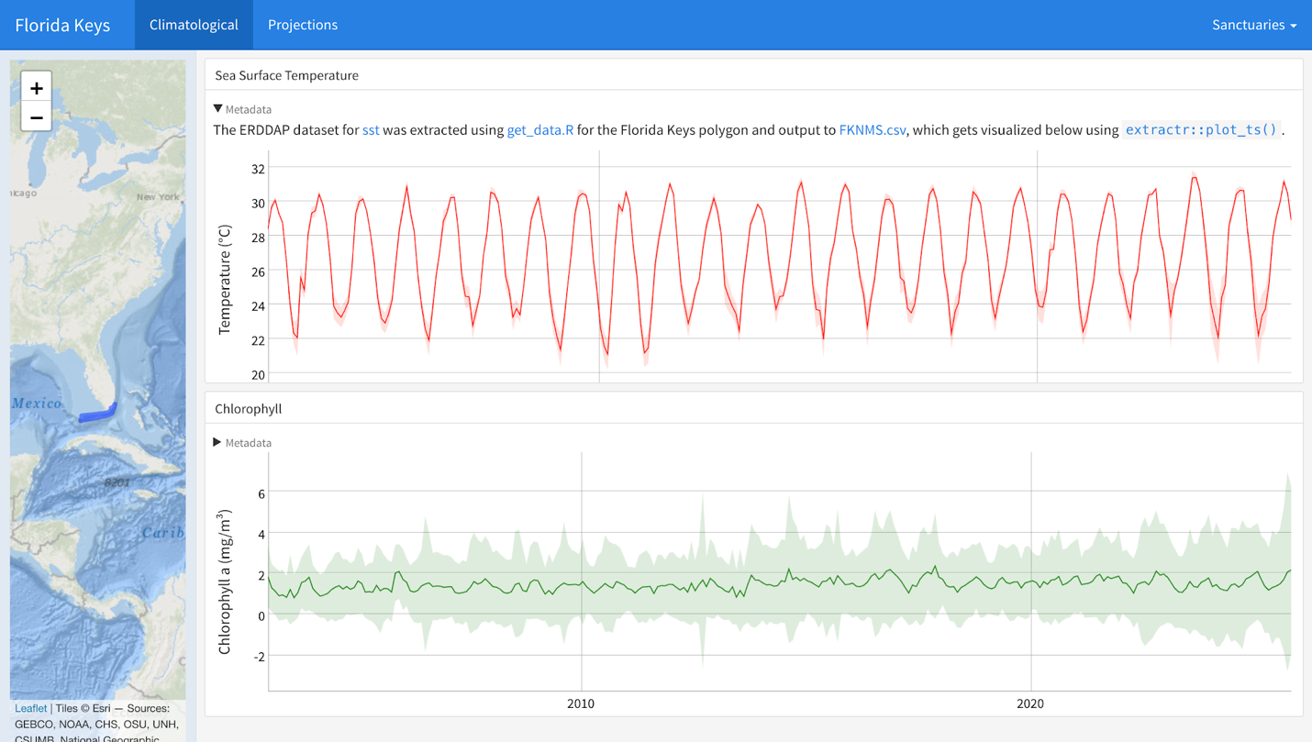Click the 2020 label on chlorophyll axis
The height and width of the screenshot is (742, 1312).
tap(1030, 703)
